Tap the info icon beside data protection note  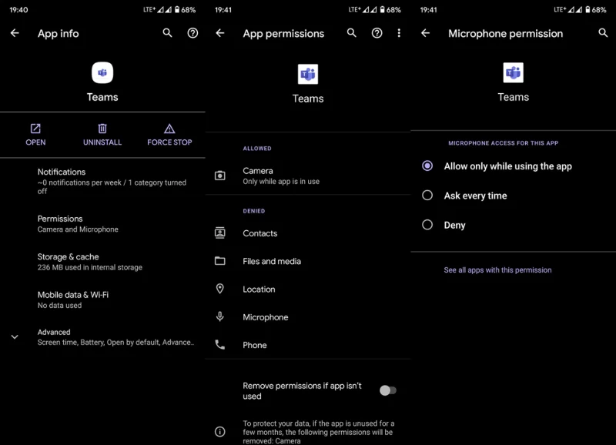point(220,432)
